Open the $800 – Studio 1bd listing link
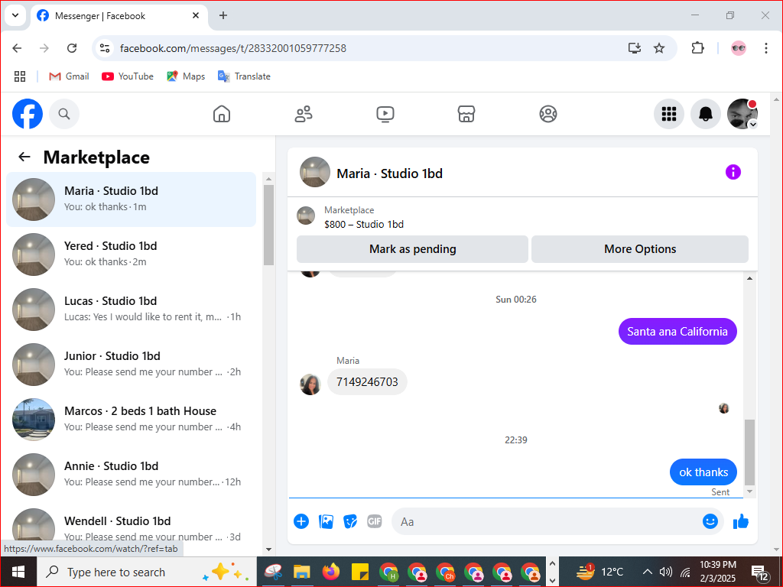 pyautogui.click(x=363, y=224)
